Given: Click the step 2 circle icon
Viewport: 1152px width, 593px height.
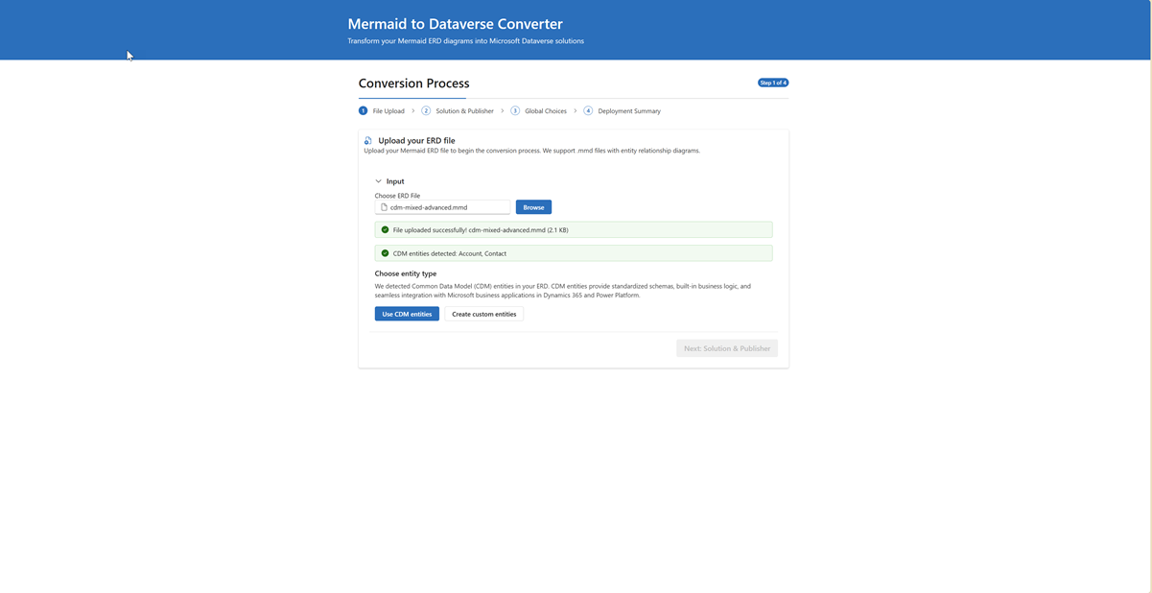Looking at the screenshot, I should 426,110.
